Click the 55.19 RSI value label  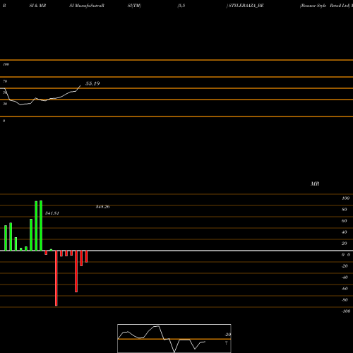pos(92,83)
